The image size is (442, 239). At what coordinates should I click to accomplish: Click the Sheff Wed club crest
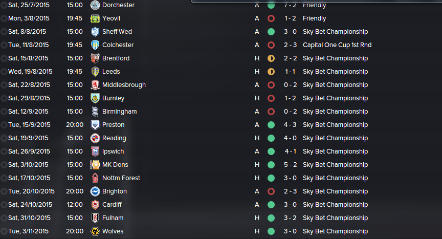pyautogui.click(x=95, y=32)
